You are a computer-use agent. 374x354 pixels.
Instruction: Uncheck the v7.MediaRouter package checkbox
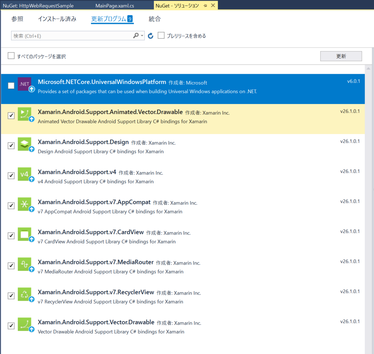(11, 266)
